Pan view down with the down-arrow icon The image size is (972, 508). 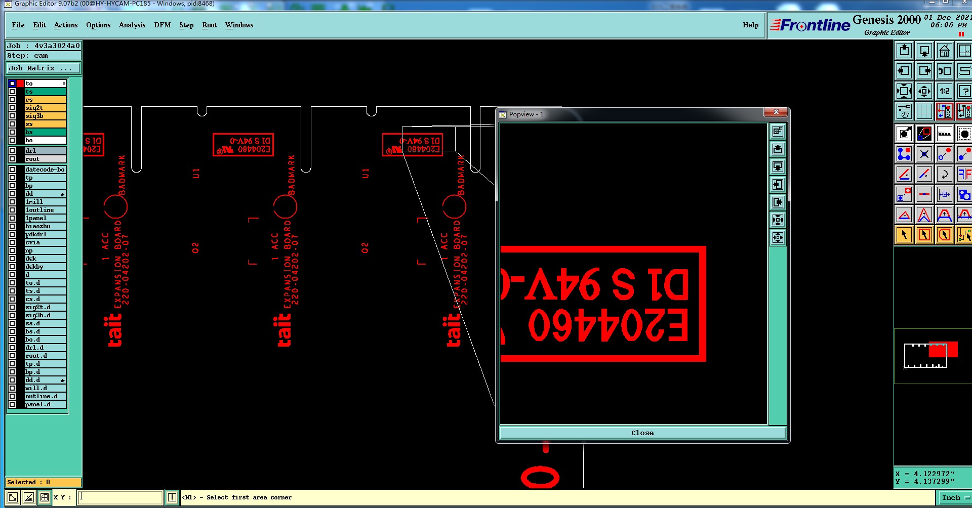coord(924,51)
